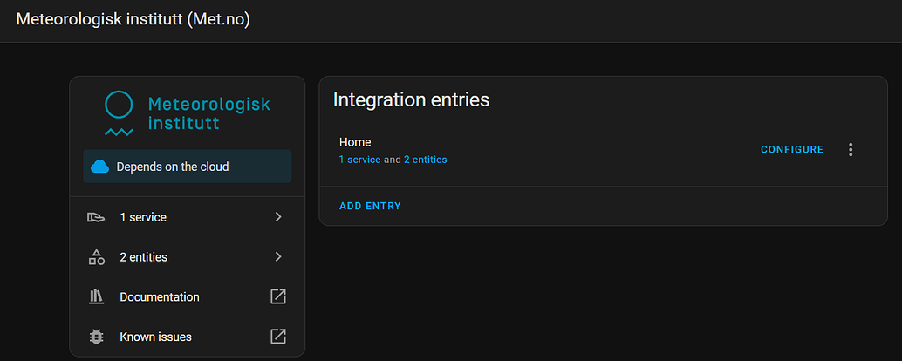Image resolution: width=902 pixels, height=361 pixels.
Task: Open the 1 service list item
Action: click(x=143, y=217)
